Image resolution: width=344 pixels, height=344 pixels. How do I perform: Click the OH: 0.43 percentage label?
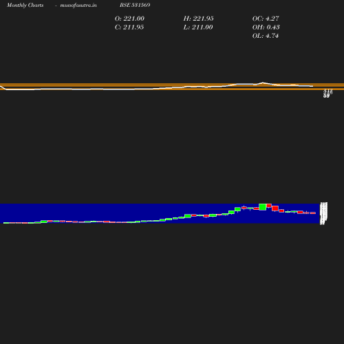click(x=266, y=28)
